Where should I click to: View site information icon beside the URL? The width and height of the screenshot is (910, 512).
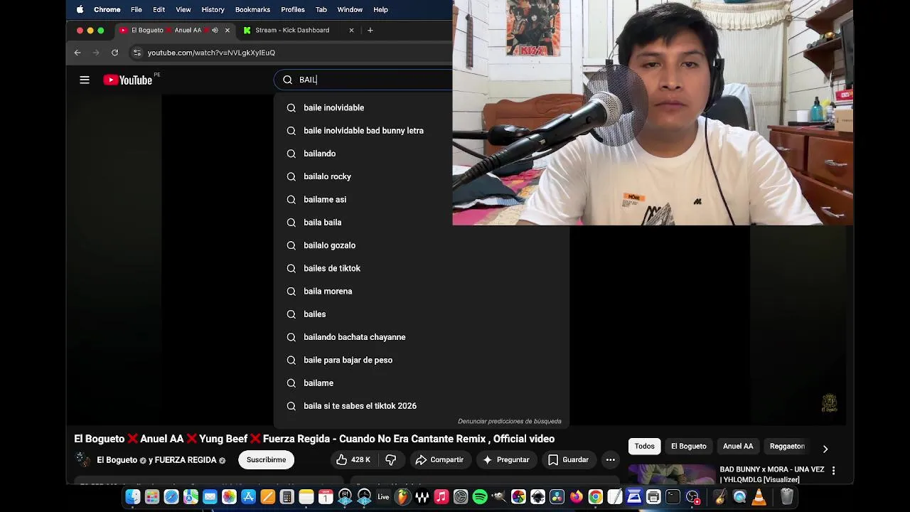tap(137, 53)
